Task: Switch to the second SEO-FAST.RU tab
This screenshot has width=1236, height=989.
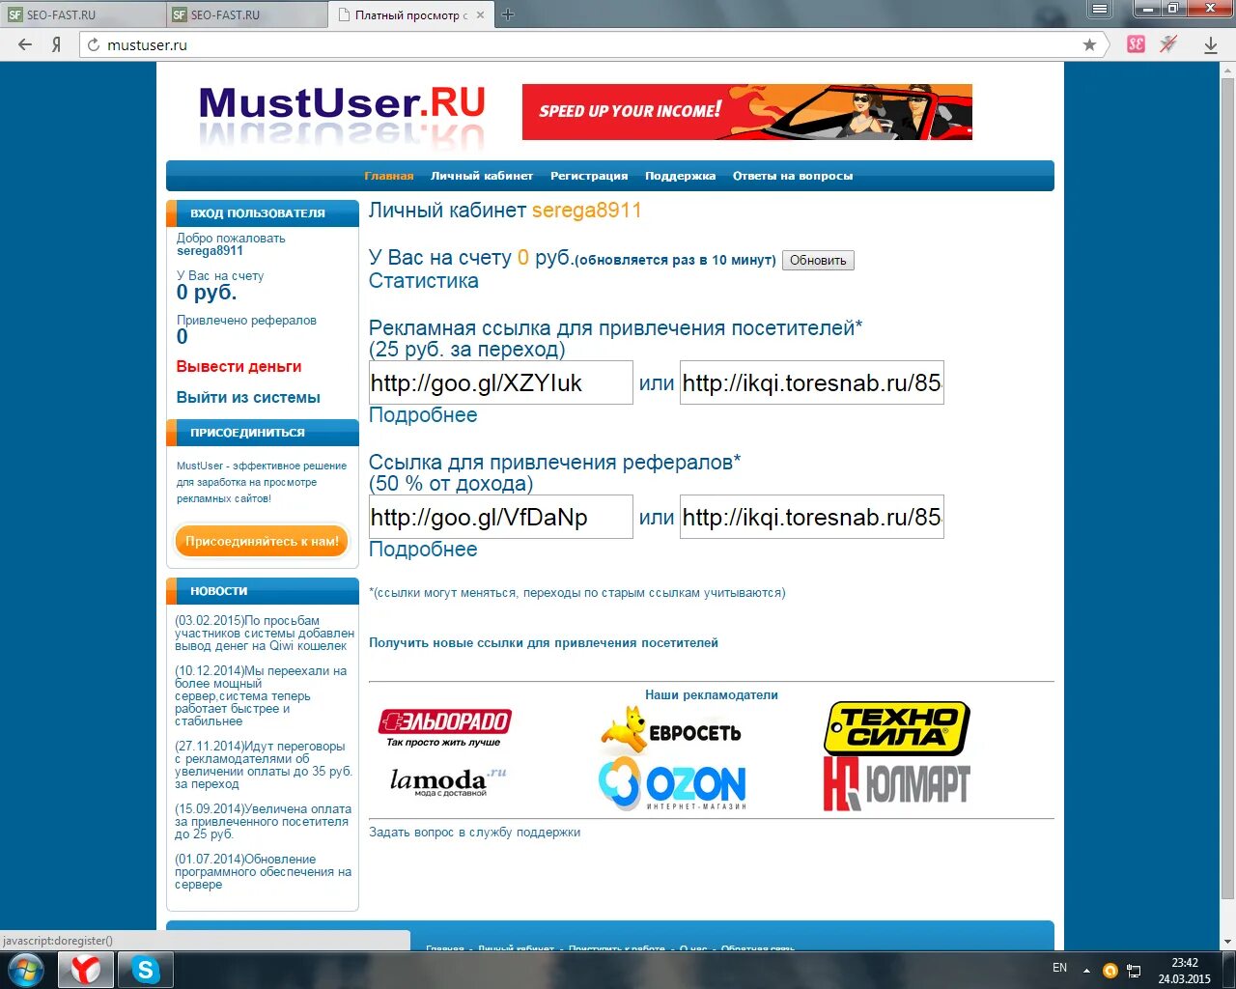Action: 247,14
